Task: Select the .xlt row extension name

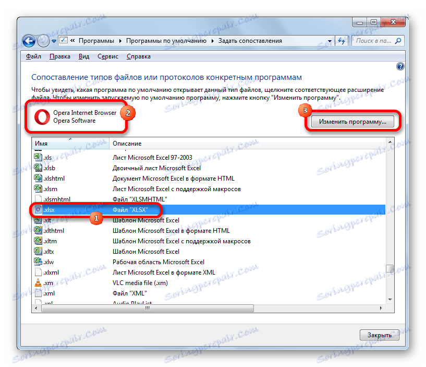Action: (47, 220)
